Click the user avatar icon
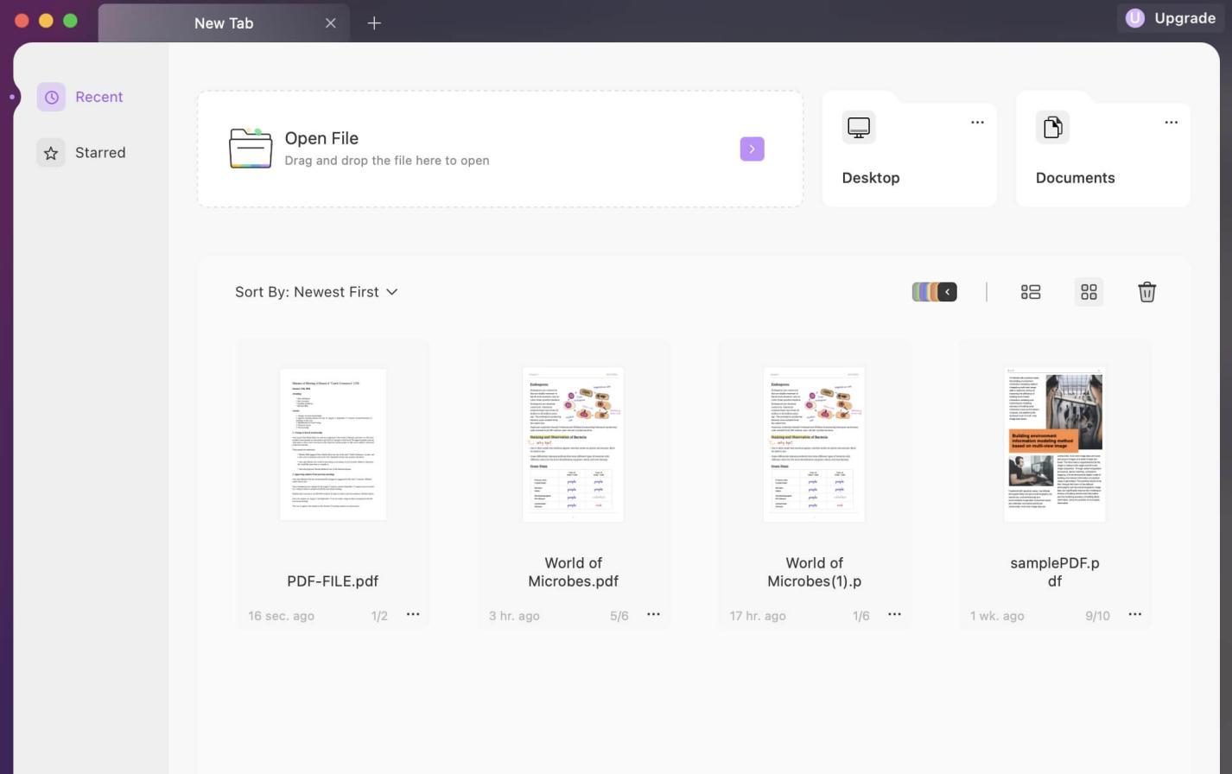The height and width of the screenshot is (774, 1232). [1135, 18]
